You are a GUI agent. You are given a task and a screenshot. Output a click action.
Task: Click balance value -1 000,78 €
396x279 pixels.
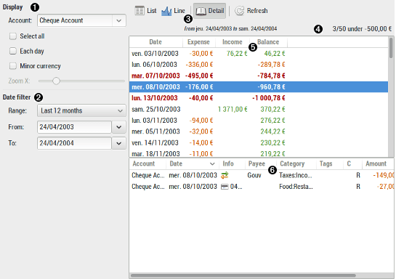click(x=268, y=98)
